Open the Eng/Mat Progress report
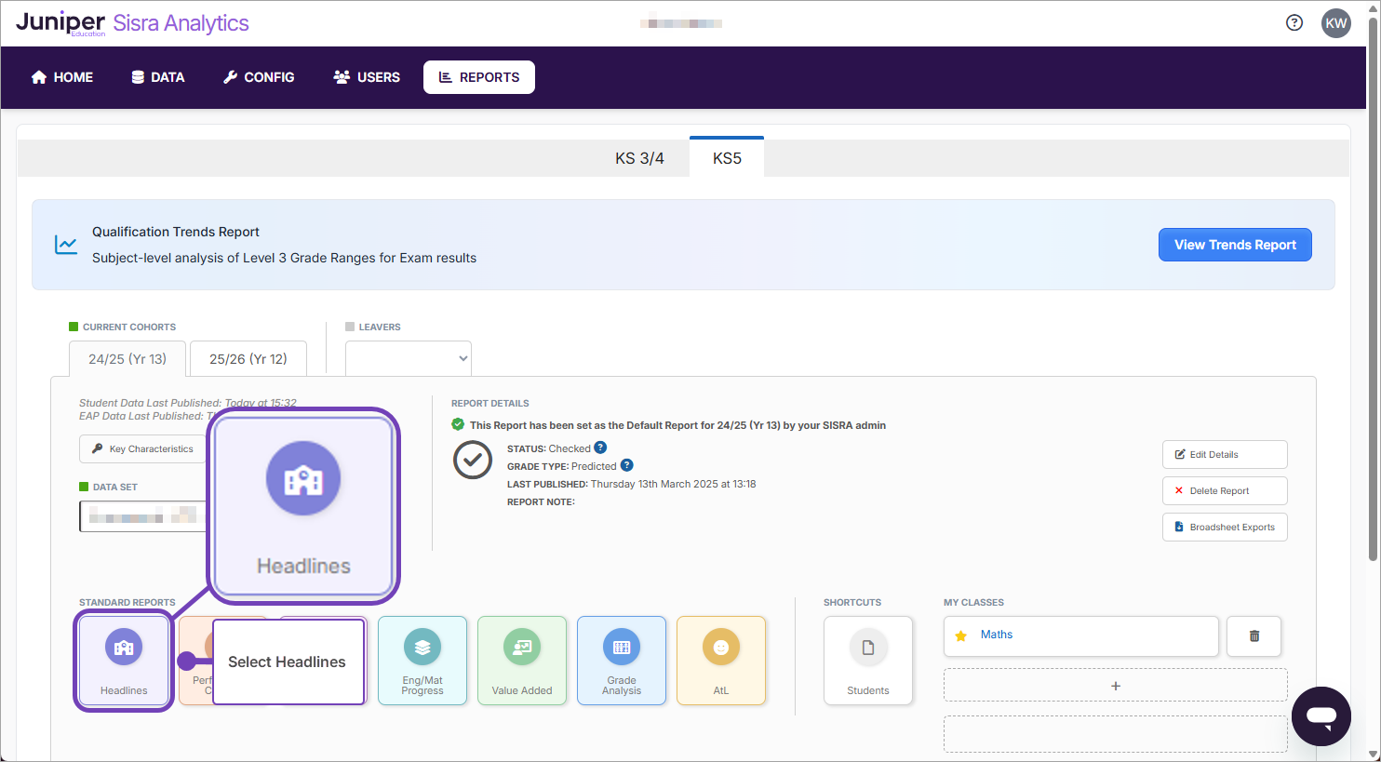Image resolution: width=1381 pixels, height=762 pixels. coord(422,661)
